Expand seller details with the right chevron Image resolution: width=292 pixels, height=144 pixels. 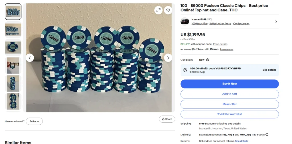(x=276, y=22)
